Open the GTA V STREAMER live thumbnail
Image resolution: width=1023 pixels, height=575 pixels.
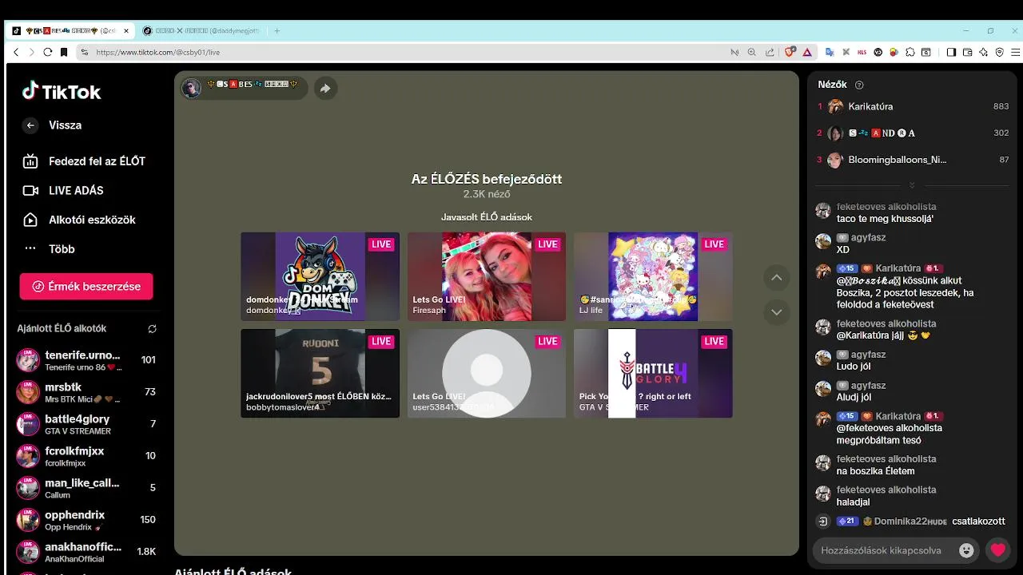coord(653,373)
